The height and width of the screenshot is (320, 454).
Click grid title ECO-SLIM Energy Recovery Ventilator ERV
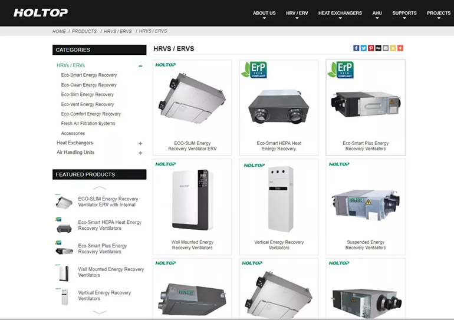point(192,146)
